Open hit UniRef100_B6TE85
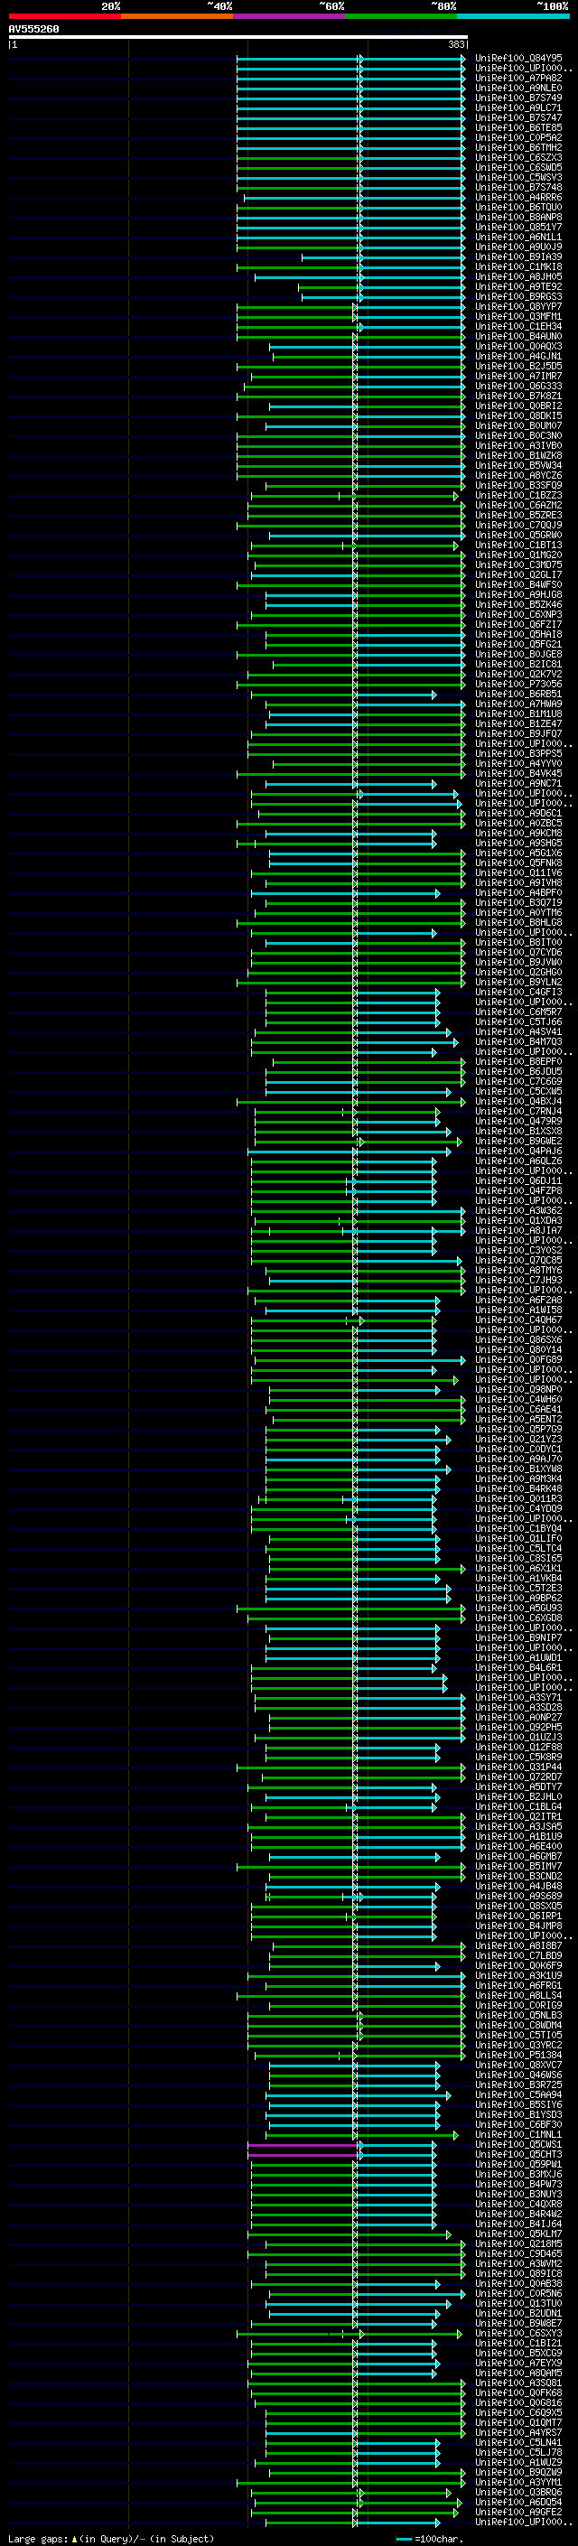This screenshot has width=578, height=2546. tap(518, 127)
